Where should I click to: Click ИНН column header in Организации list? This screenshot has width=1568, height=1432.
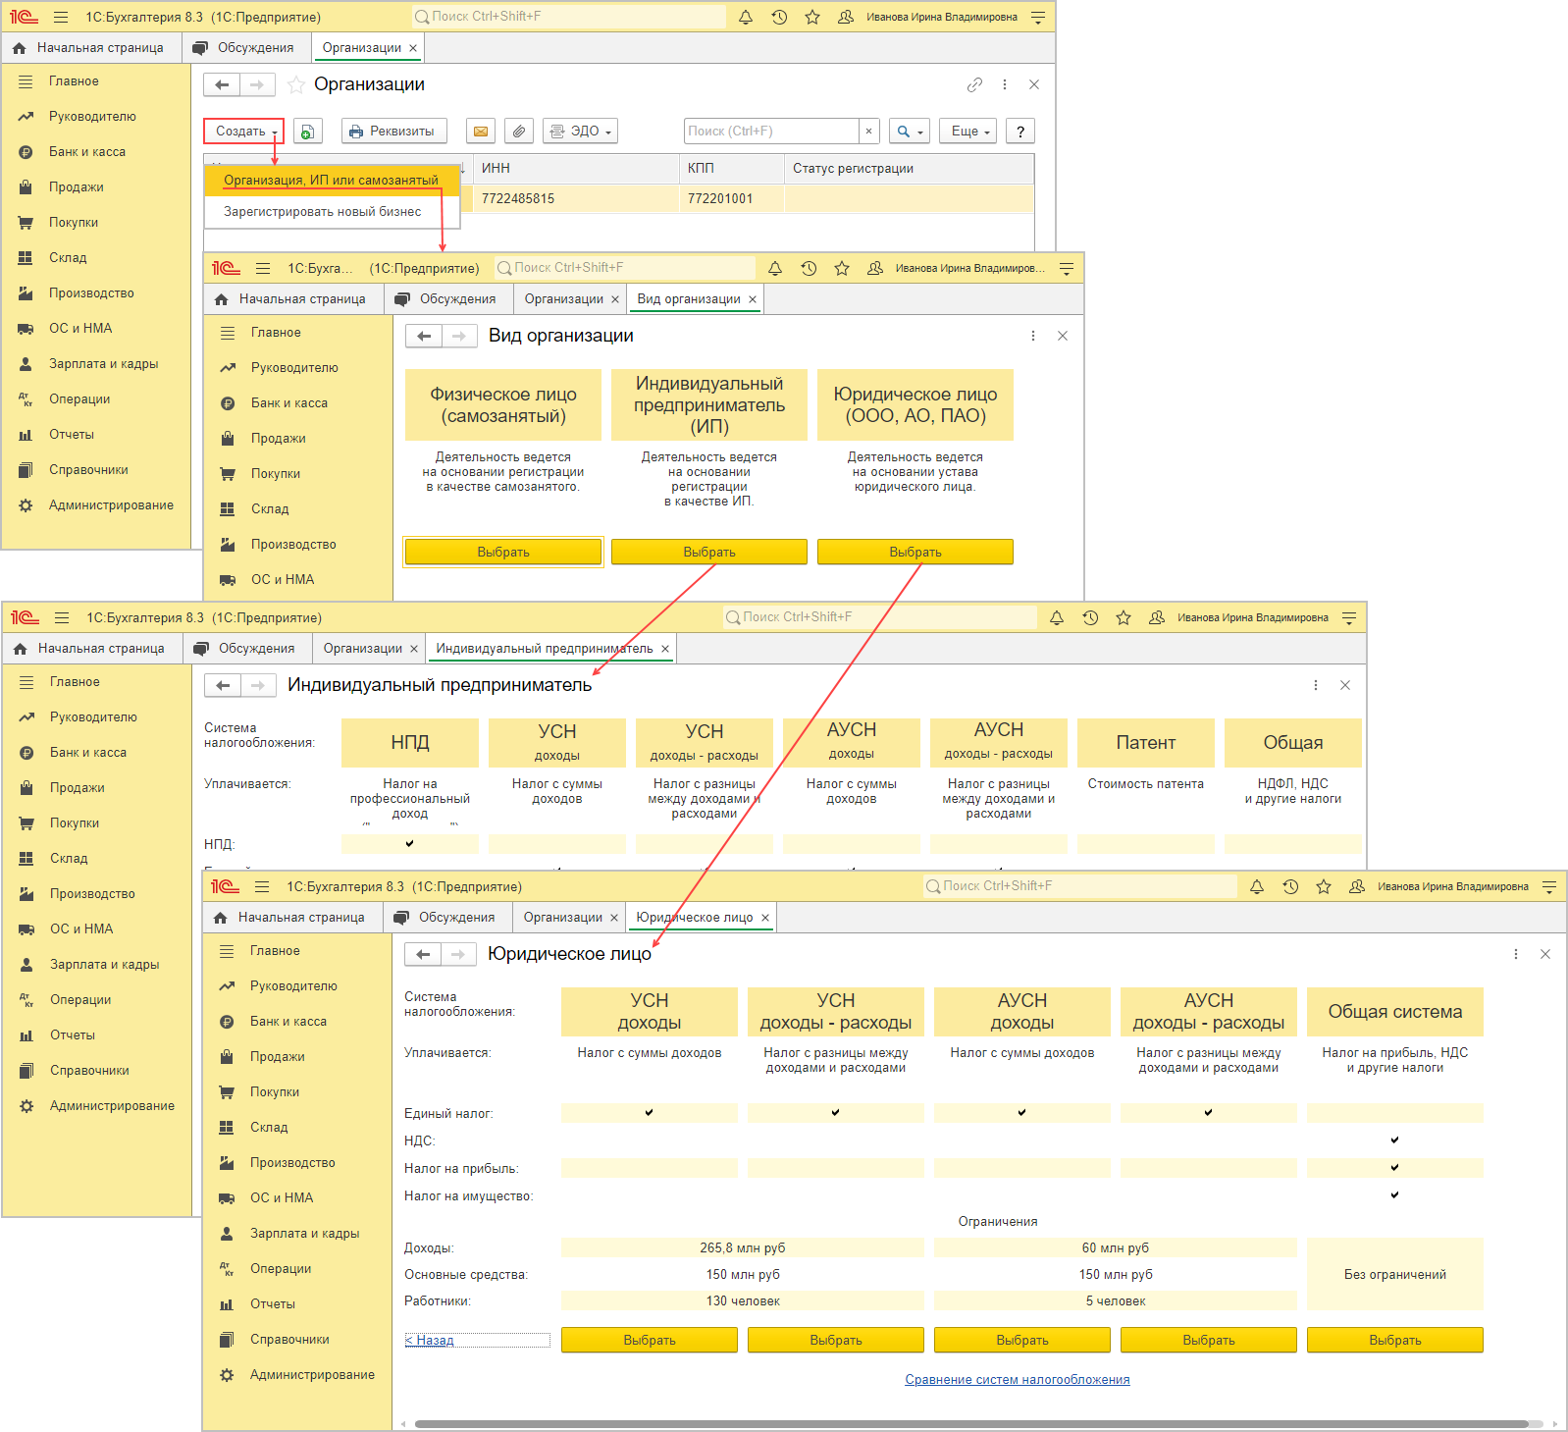tap(576, 168)
